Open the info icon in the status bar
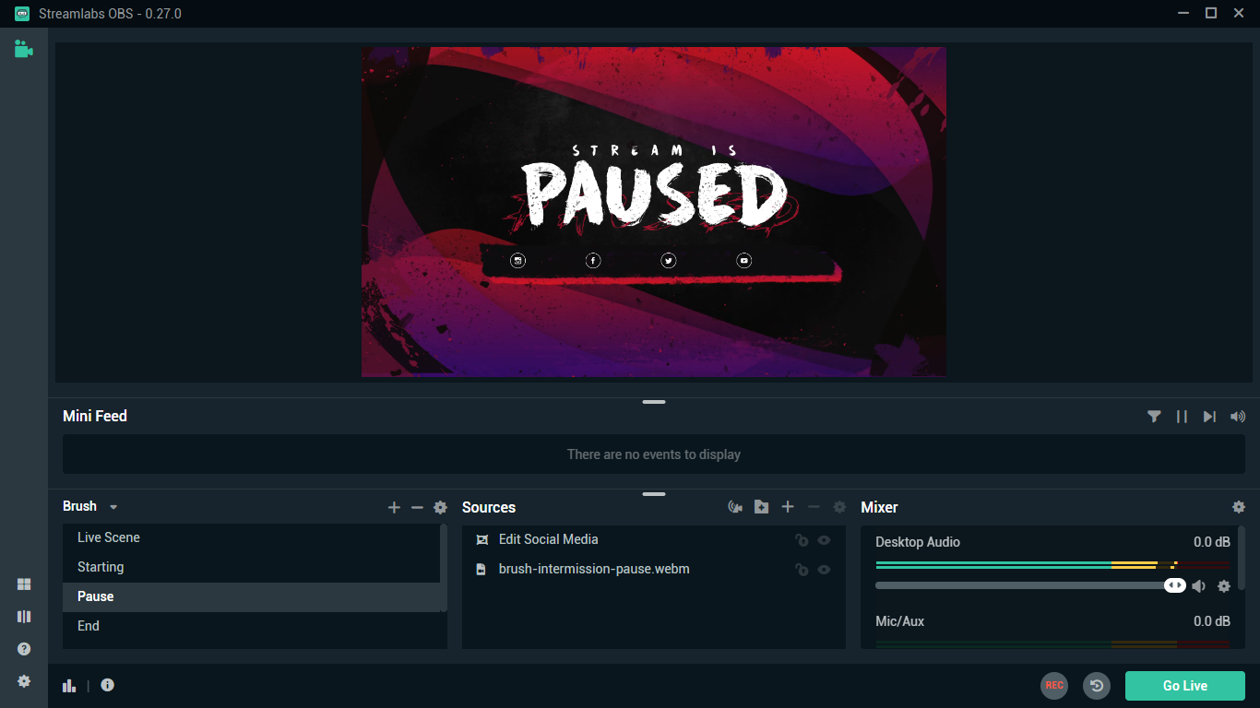The width and height of the screenshot is (1260, 708). point(108,685)
